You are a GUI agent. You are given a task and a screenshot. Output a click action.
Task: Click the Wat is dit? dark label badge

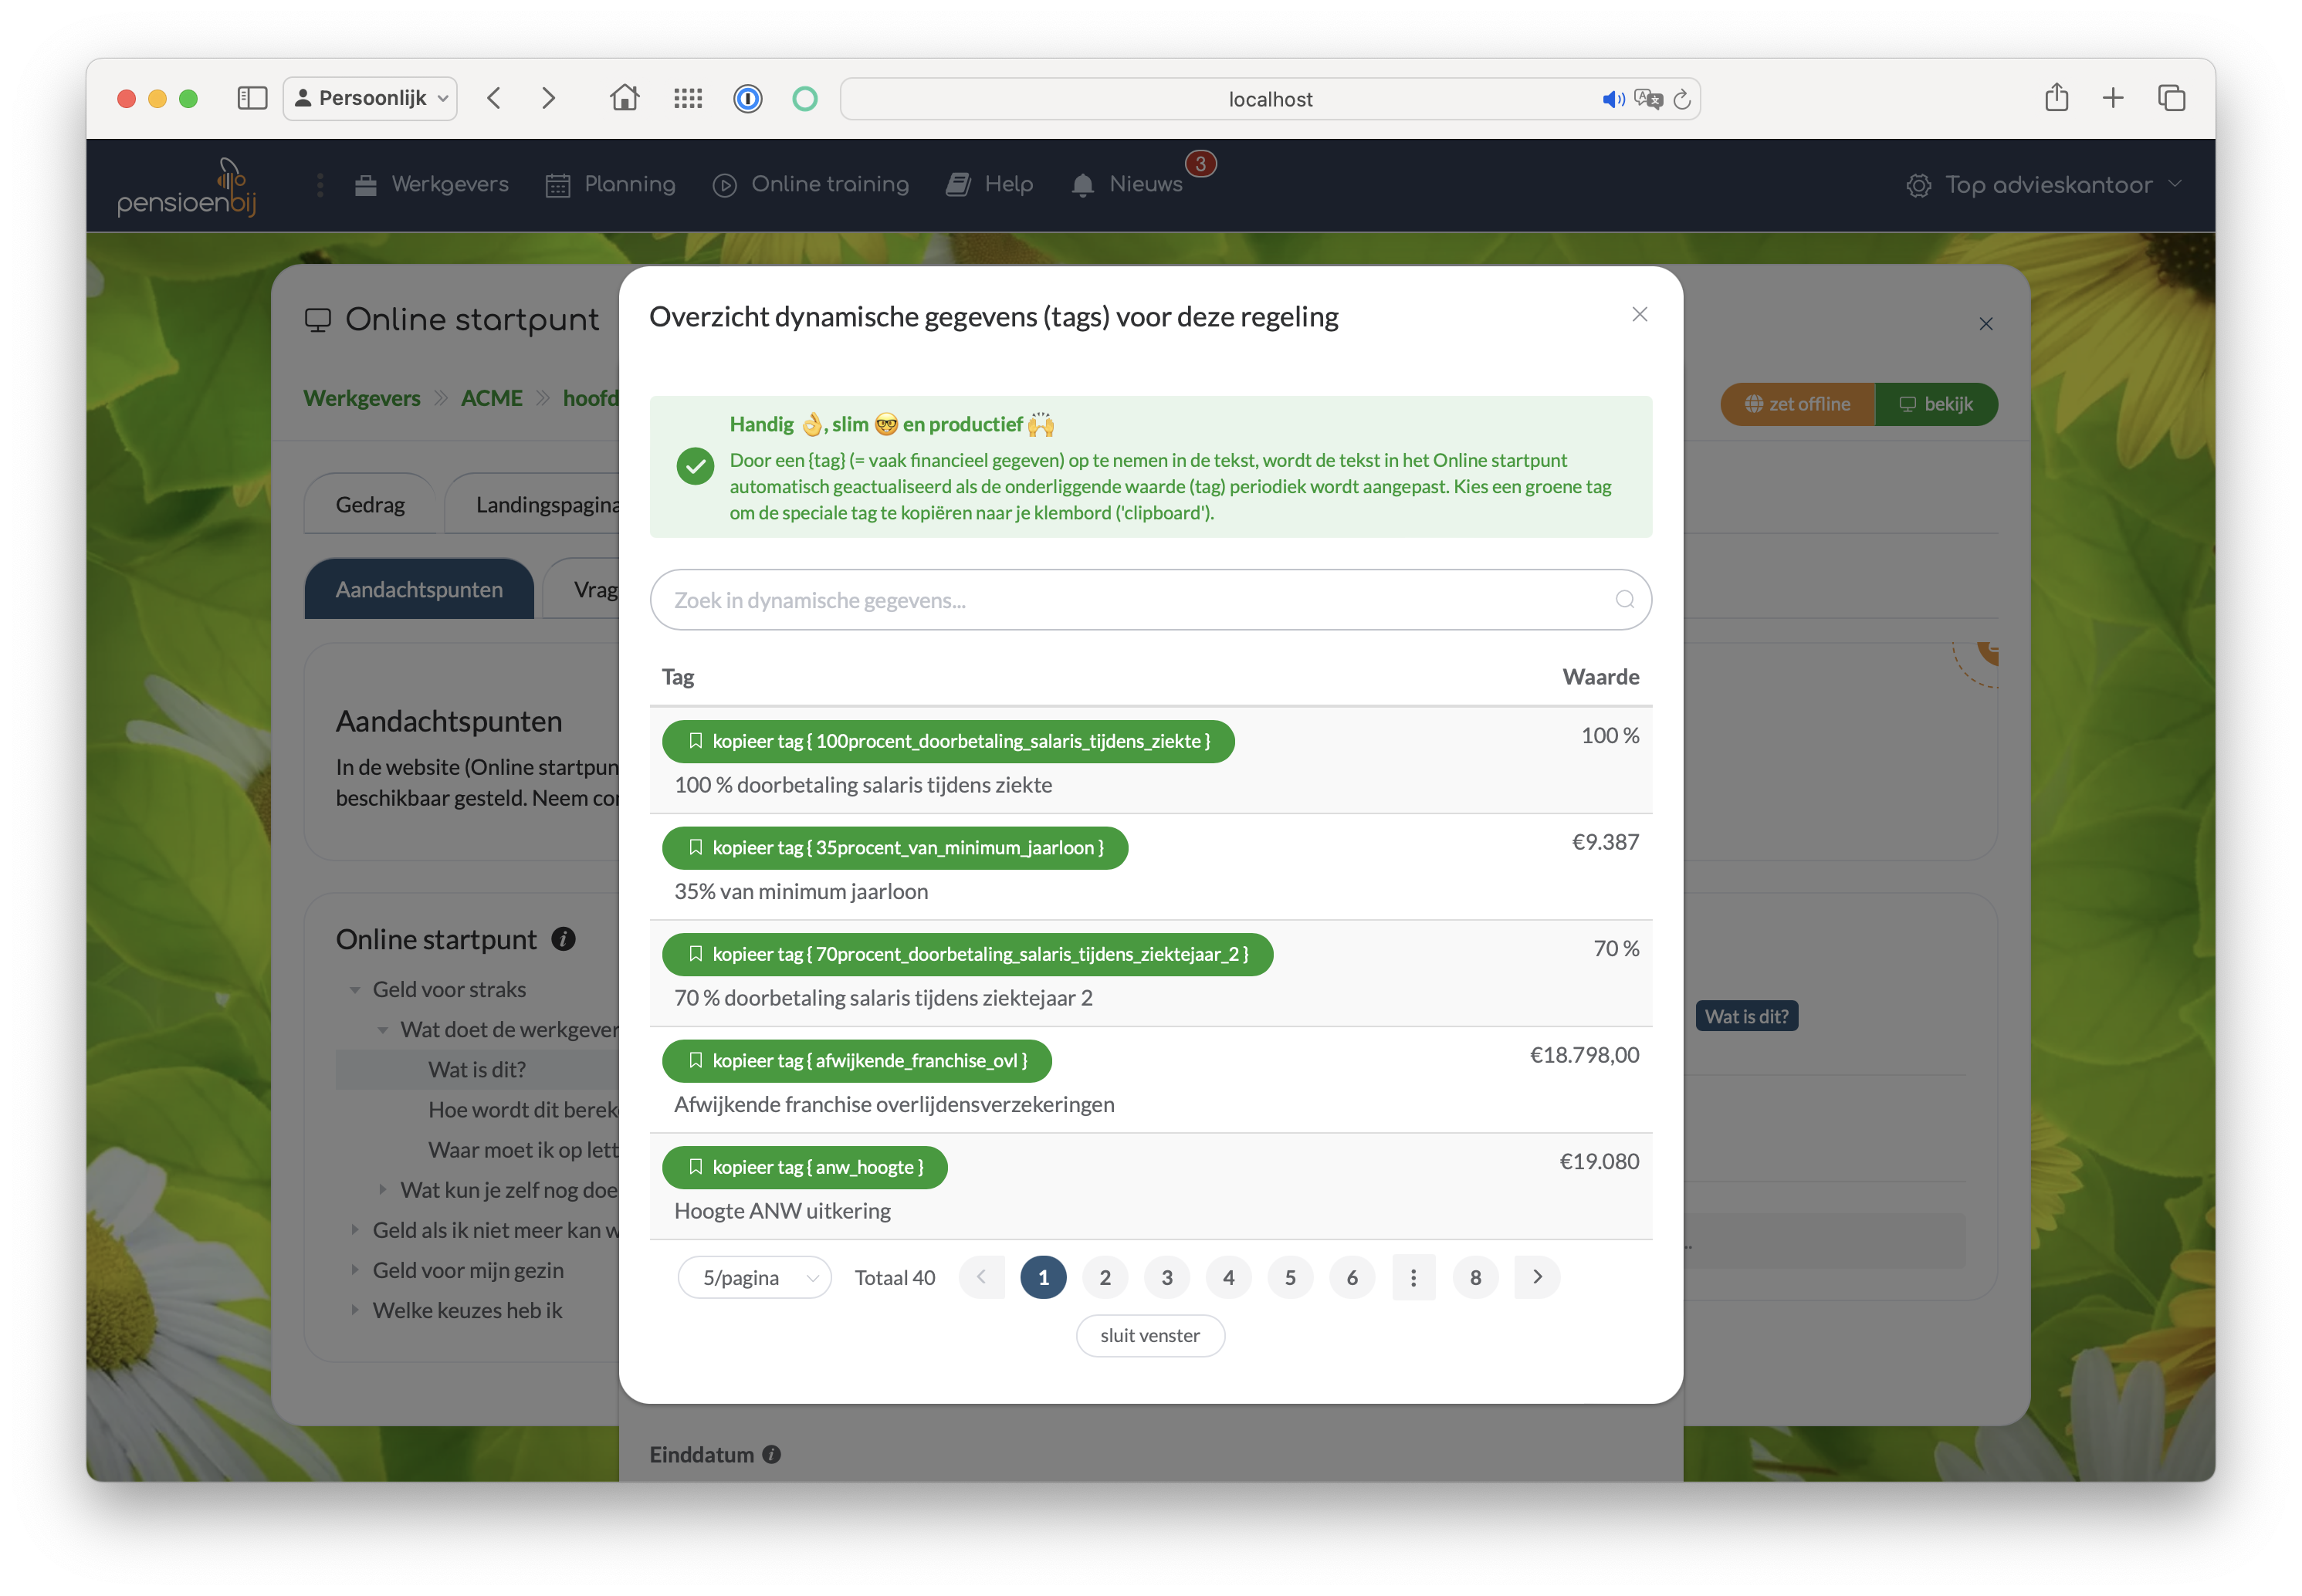point(1747,1016)
